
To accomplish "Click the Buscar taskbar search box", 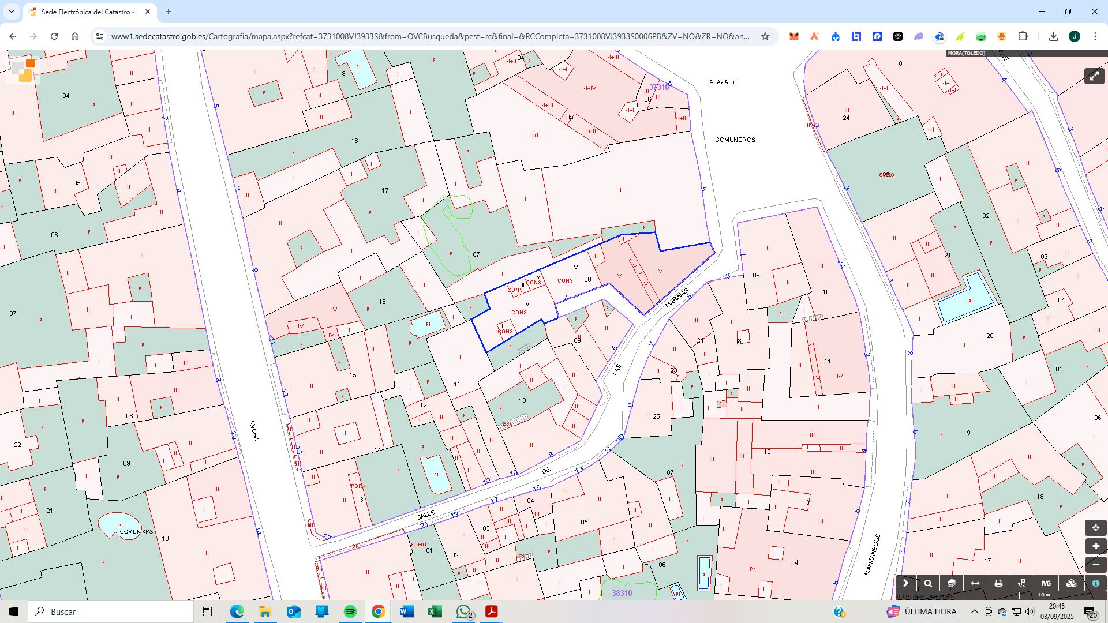I will [111, 611].
